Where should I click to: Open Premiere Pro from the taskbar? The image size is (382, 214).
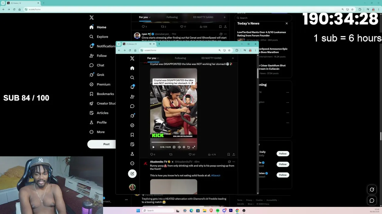pyautogui.click(x=231, y=210)
